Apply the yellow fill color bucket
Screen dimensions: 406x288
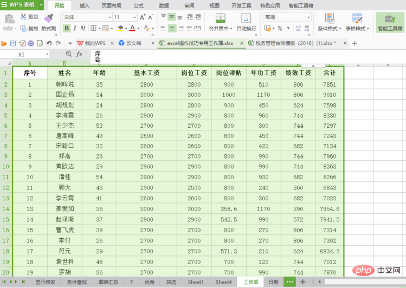(120, 28)
